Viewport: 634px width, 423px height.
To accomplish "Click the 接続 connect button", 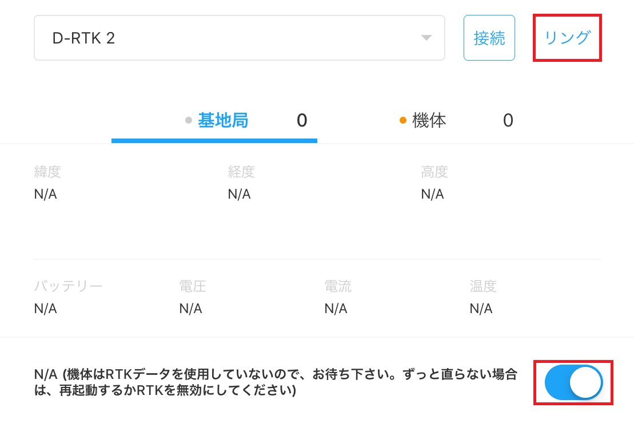I will point(489,38).
